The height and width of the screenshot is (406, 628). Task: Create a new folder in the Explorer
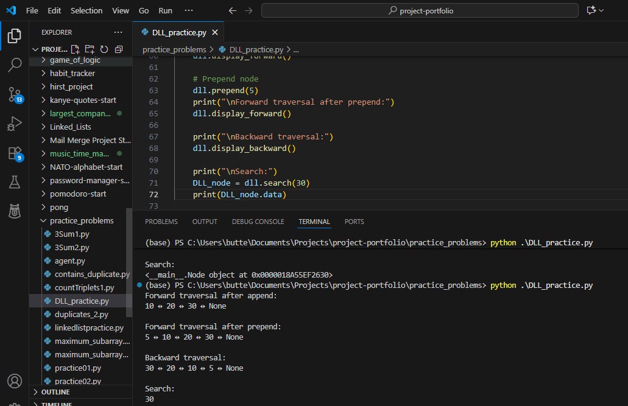pyautogui.click(x=90, y=49)
